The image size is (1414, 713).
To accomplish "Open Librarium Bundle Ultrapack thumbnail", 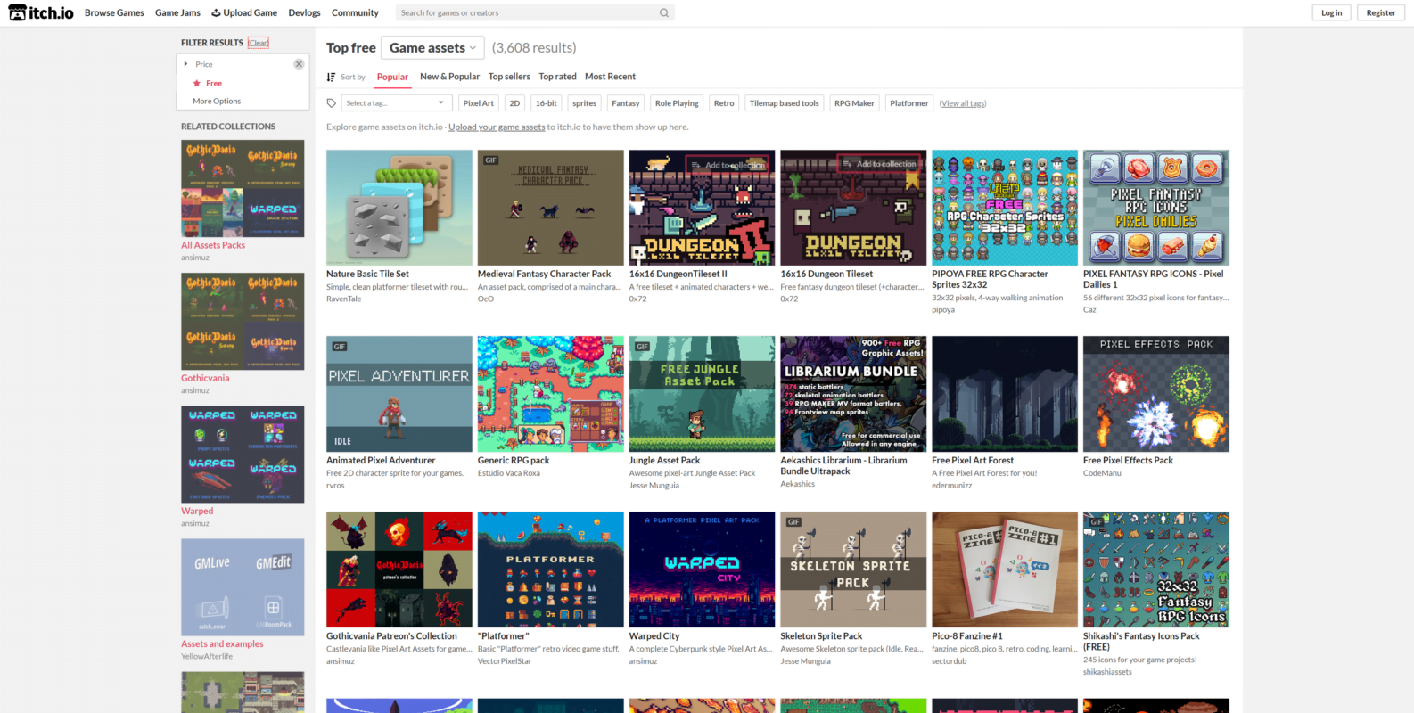I will point(853,394).
